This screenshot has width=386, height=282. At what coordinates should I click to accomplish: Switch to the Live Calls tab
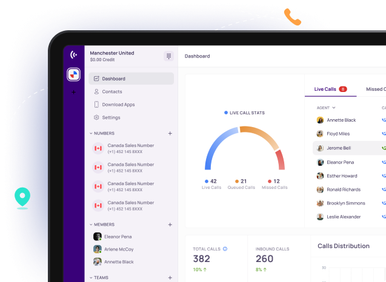pyautogui.click(x=330, y=89)
